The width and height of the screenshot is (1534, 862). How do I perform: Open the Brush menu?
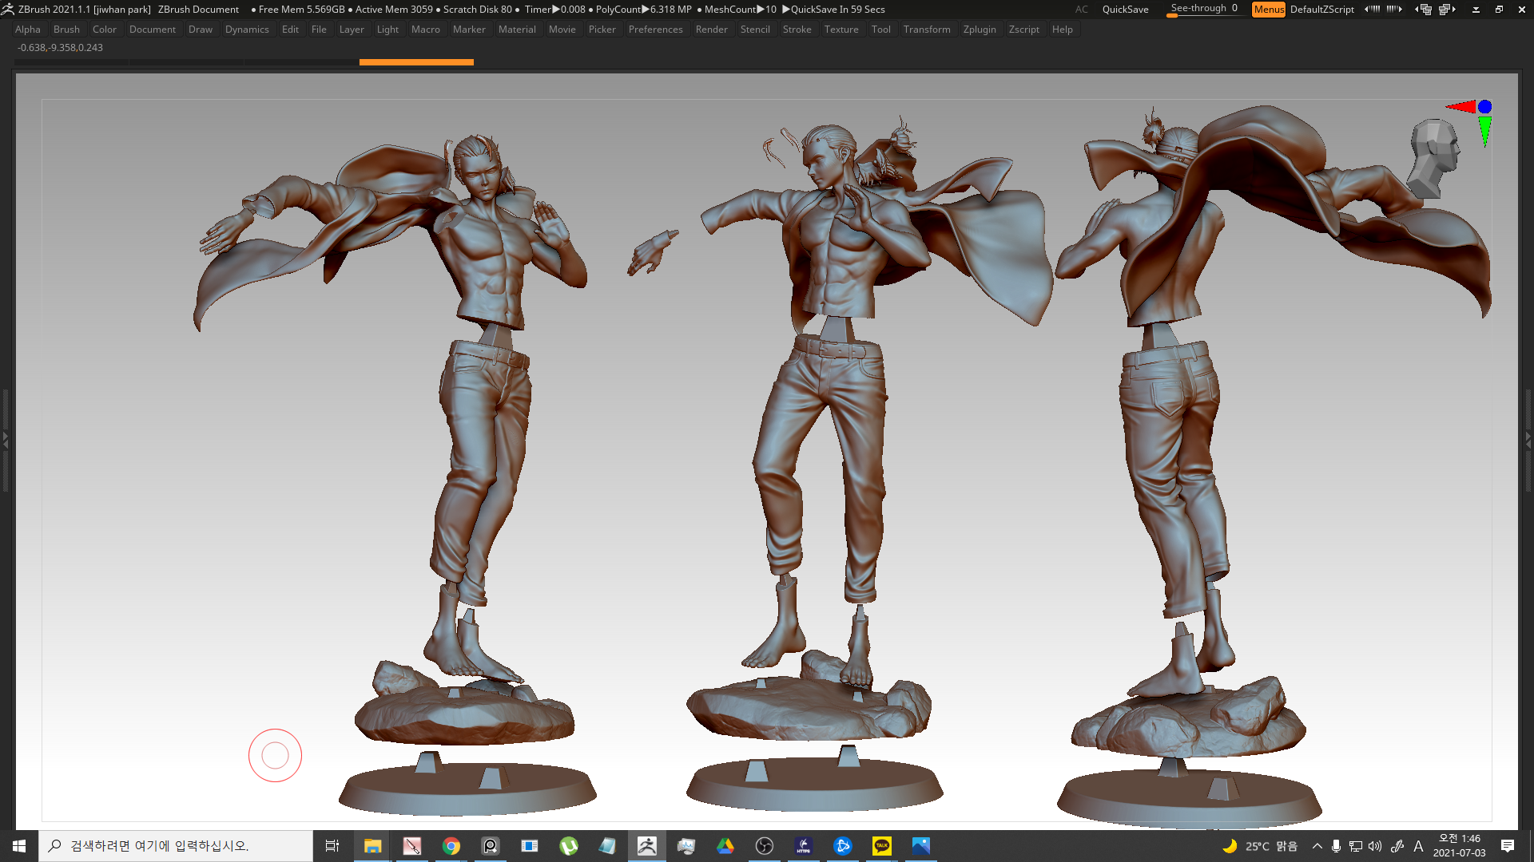(x=66, y=30)
